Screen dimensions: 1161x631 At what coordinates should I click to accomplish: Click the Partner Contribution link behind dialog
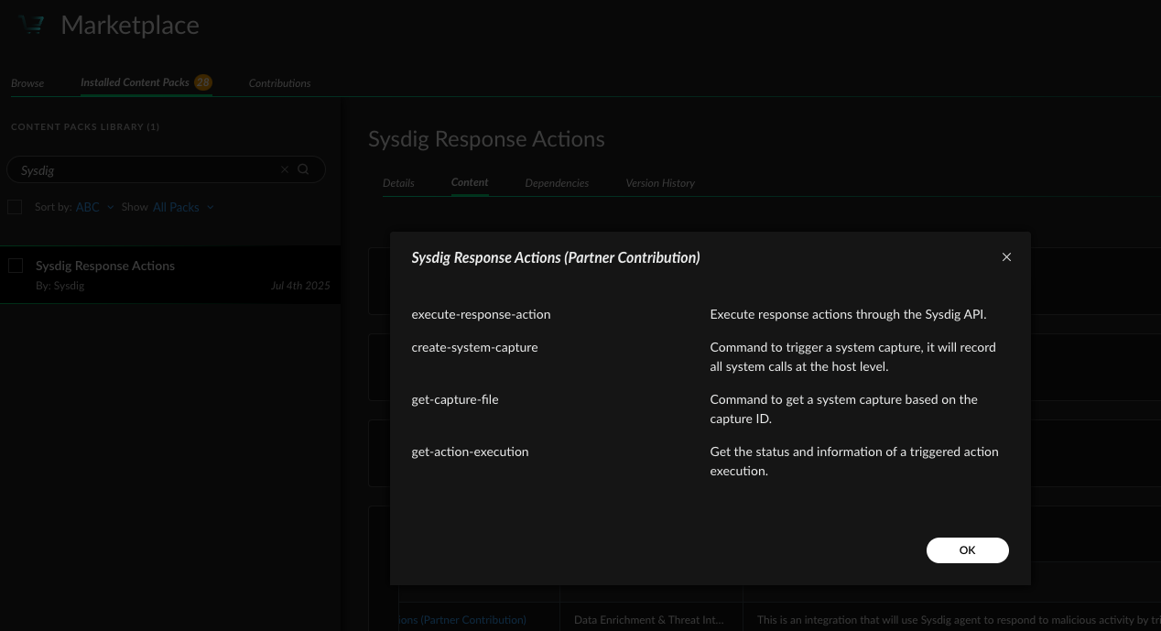click(463, 620)
